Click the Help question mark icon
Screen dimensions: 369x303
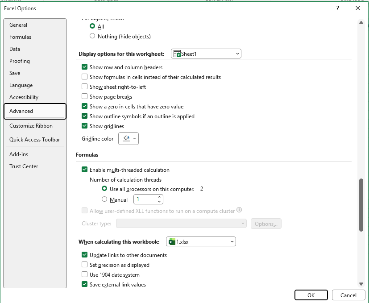coord(337,8)
